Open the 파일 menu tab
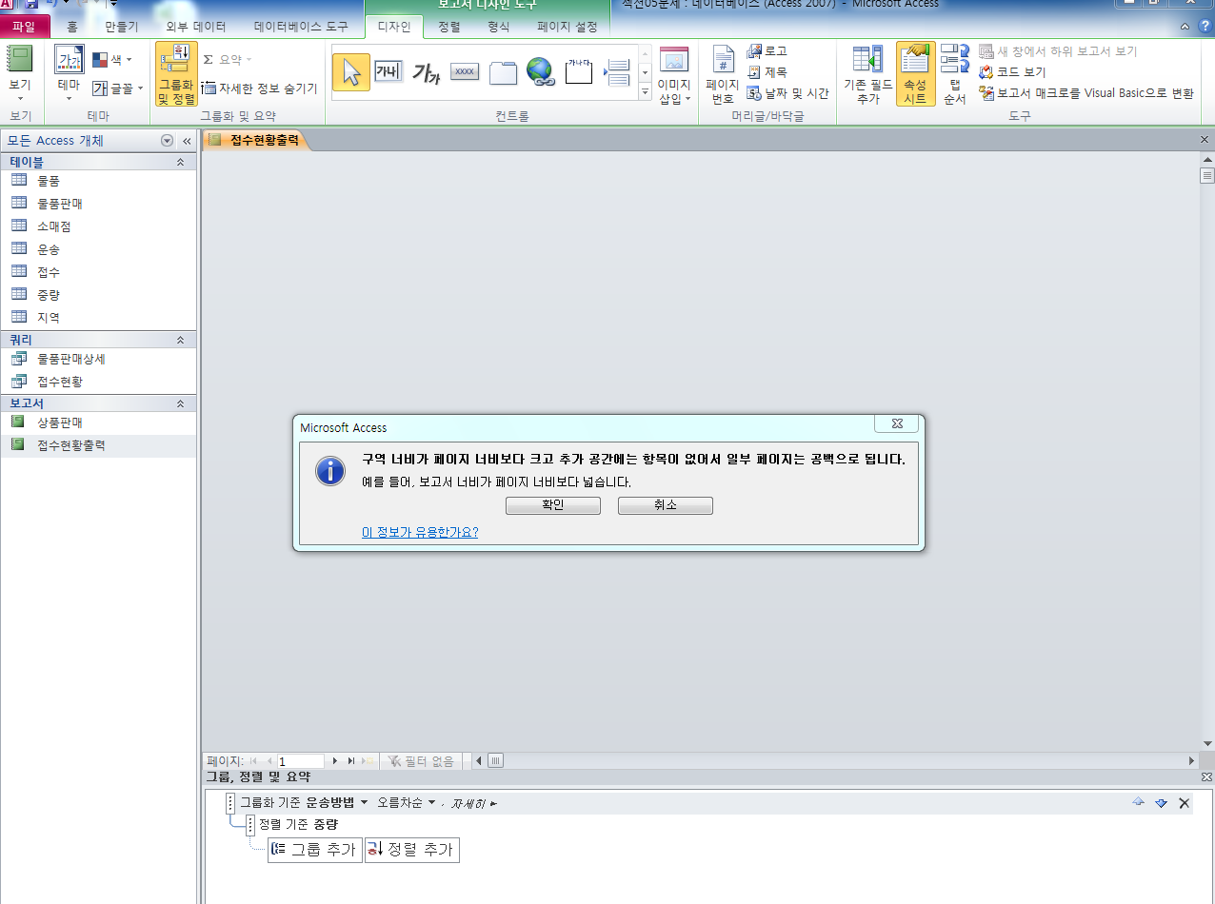Screen dimensions: 1215x904 24,27
